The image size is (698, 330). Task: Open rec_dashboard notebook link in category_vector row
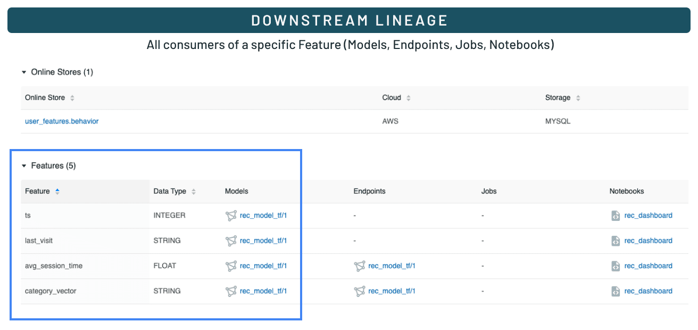[x=648, y=291]
